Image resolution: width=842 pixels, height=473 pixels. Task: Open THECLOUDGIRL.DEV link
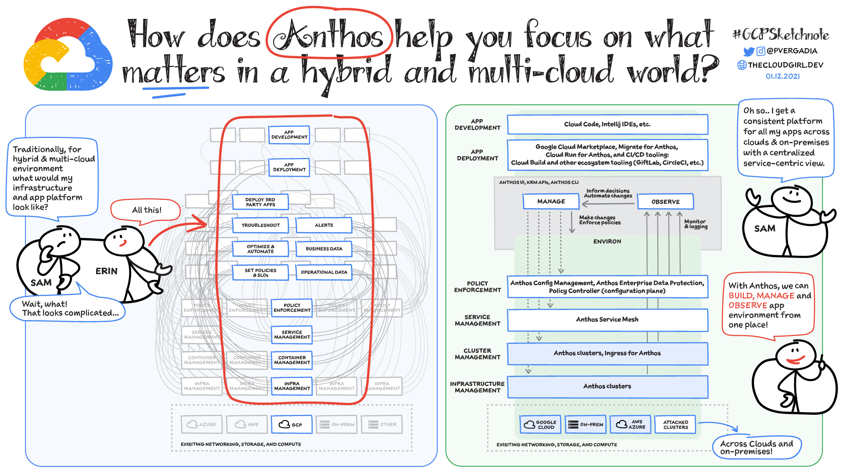coord(785,65)
